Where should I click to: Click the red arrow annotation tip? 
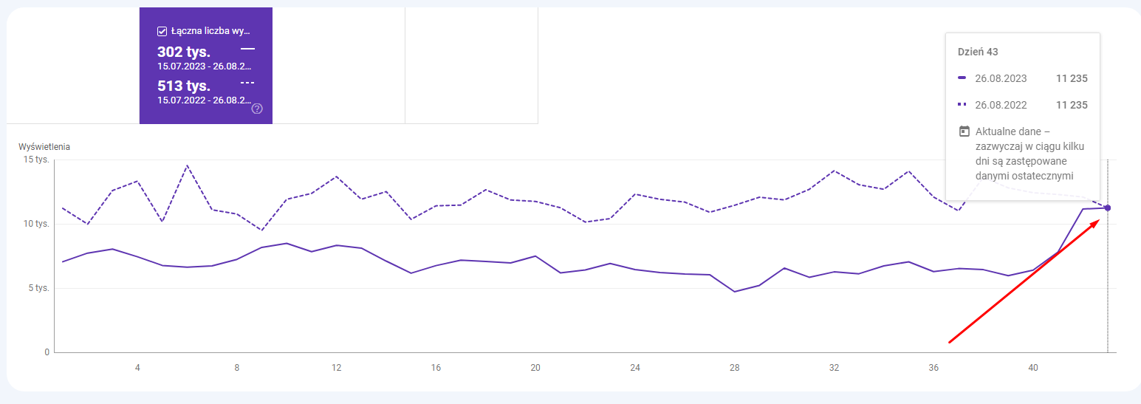coord(1099,220)
